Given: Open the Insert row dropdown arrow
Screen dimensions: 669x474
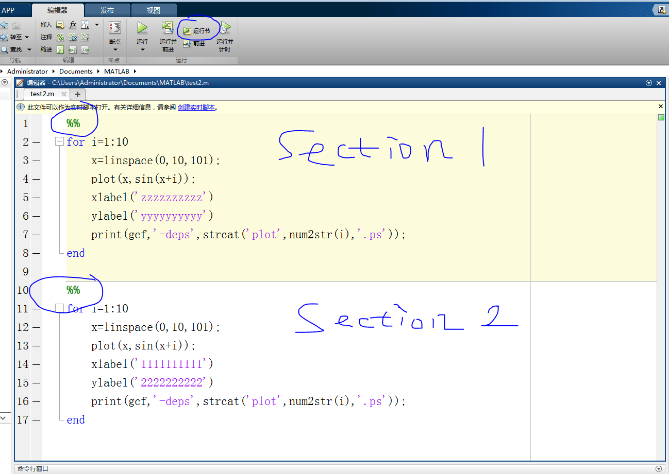Looking at the screenshot, I should point(97,25).
